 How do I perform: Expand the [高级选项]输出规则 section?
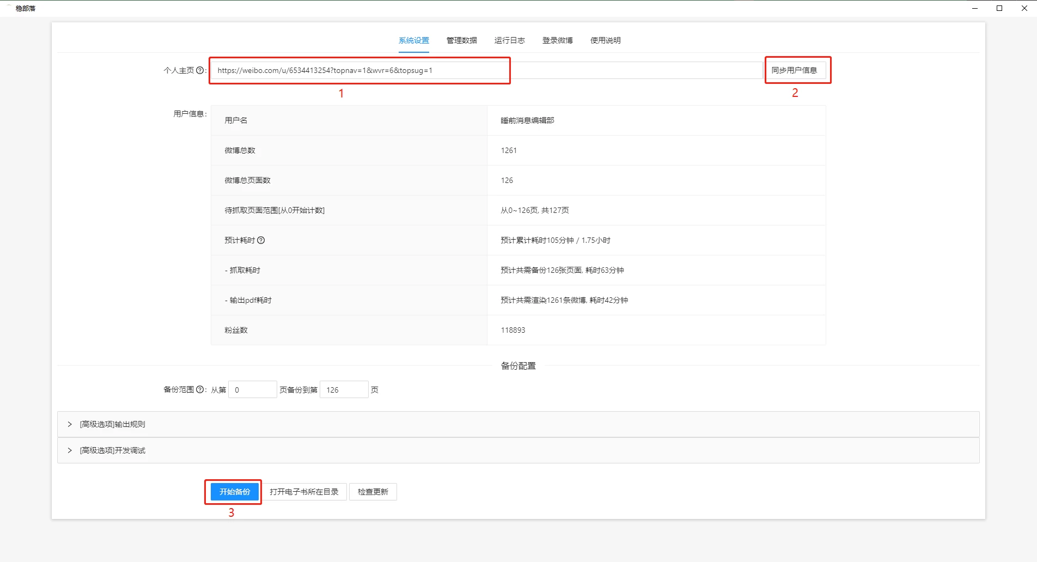[x=112, y=424]
